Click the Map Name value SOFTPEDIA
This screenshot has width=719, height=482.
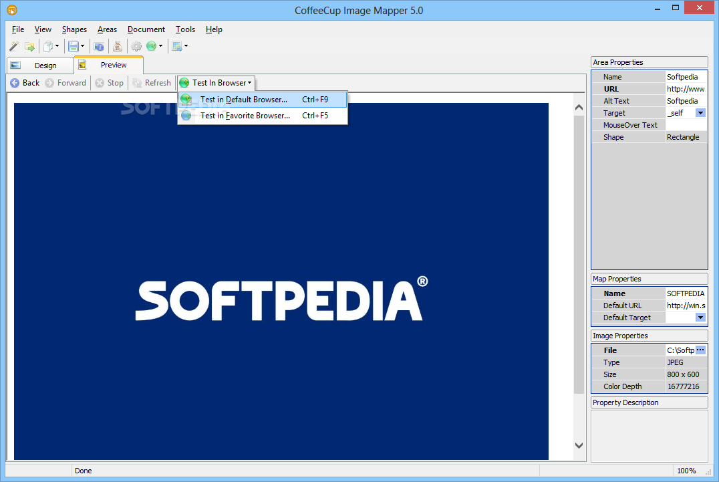pos(686,293)
